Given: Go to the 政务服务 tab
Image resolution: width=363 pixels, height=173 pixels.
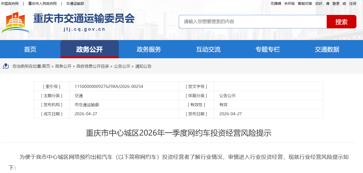Looking at the screenshot, I should pos(149,49).
